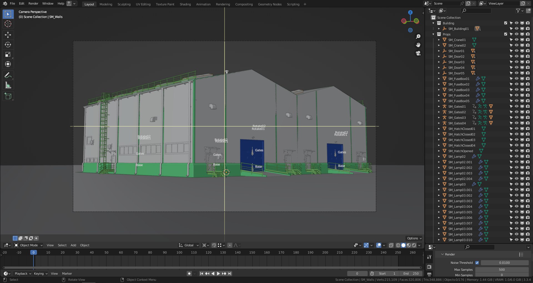The height and width of the screenshot is (283, 533).
Task: Toggle eye visibility for SM_Door03
Action: pos(517,62)
